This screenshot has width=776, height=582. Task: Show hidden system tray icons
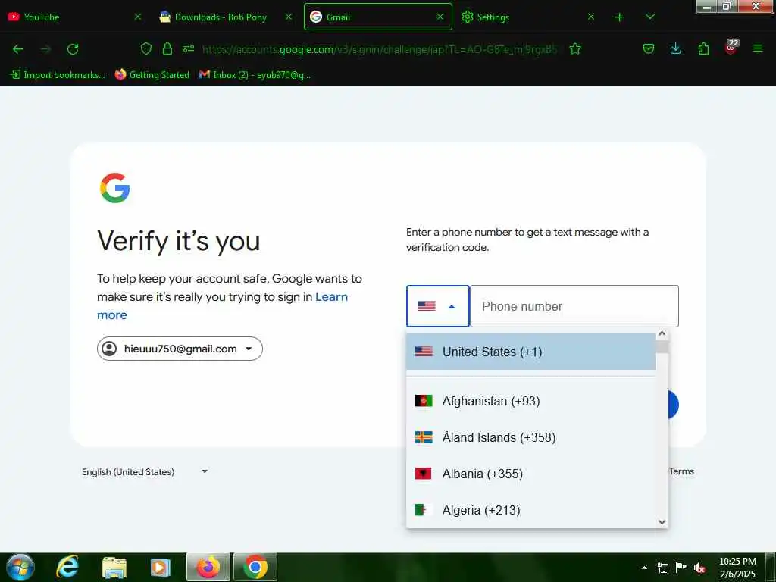[x=644, y=568]
